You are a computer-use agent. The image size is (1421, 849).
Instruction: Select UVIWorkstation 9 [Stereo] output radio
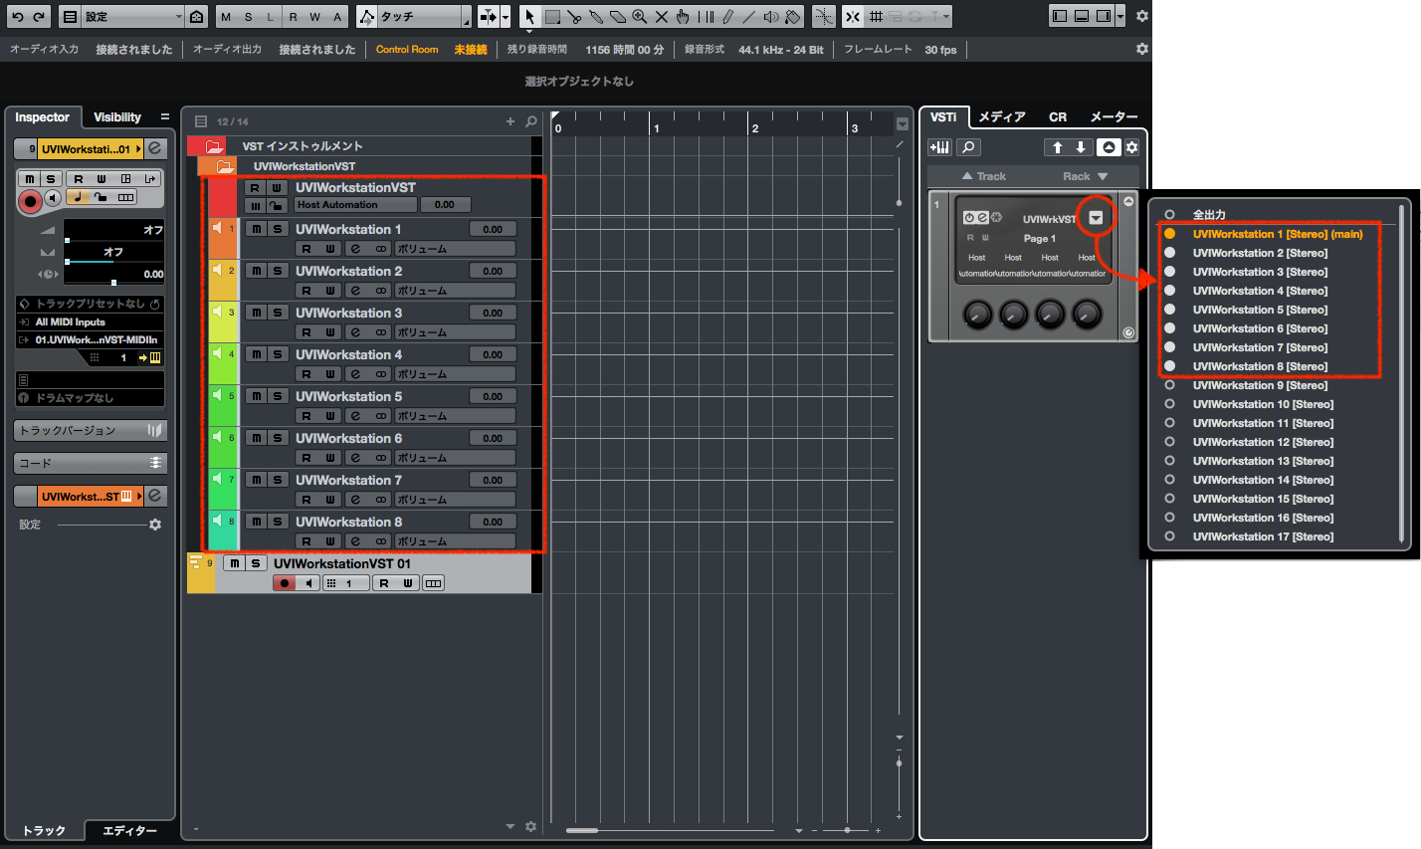1169,385
